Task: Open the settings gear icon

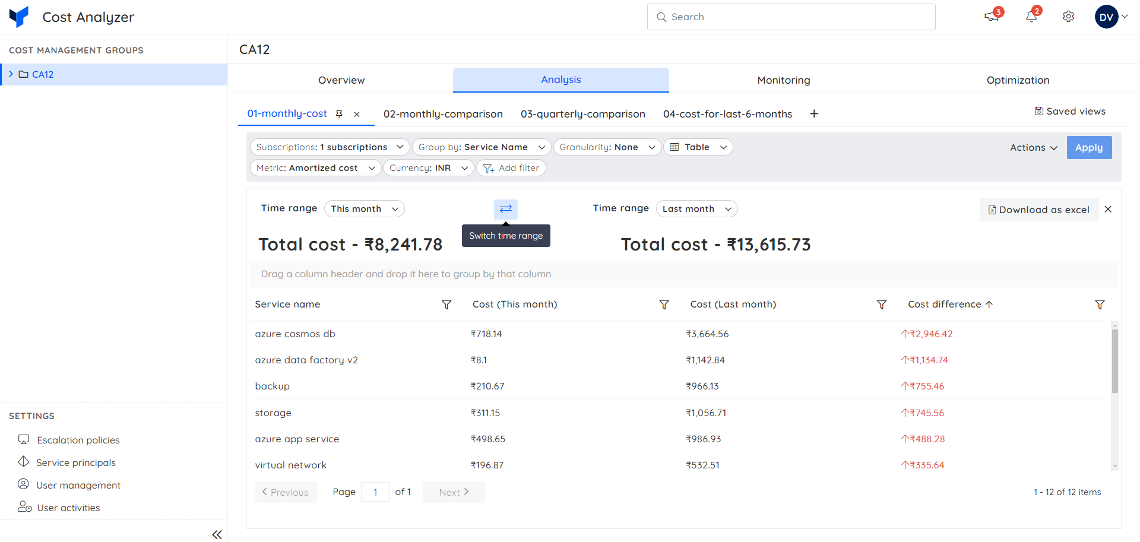Action: tap(1068, 17)
